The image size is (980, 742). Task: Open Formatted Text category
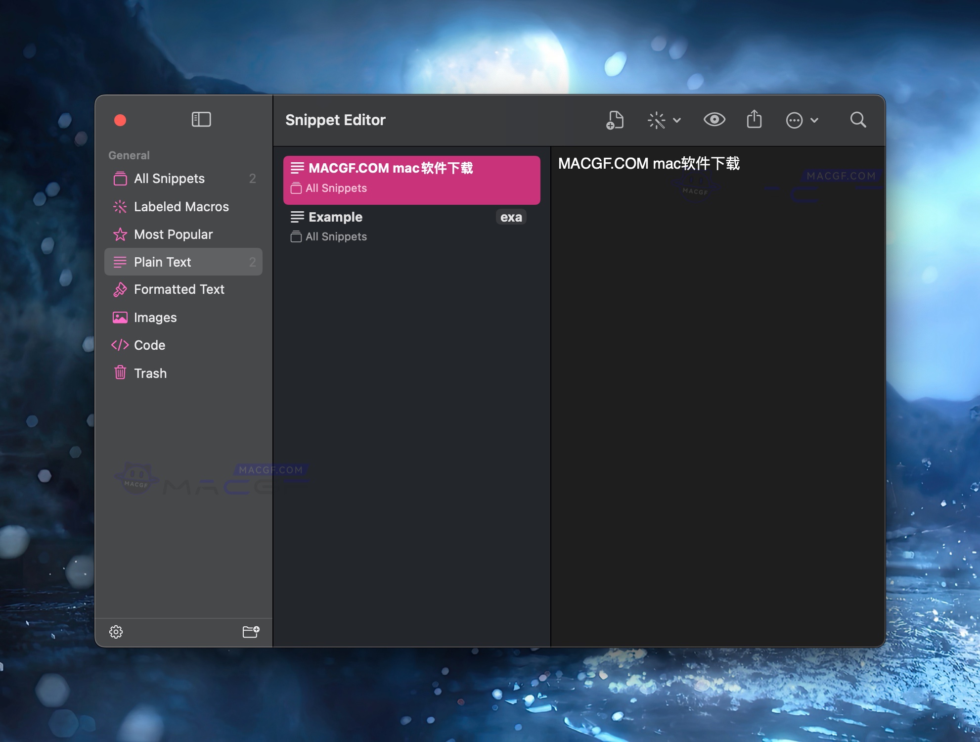tap(179, 289)
